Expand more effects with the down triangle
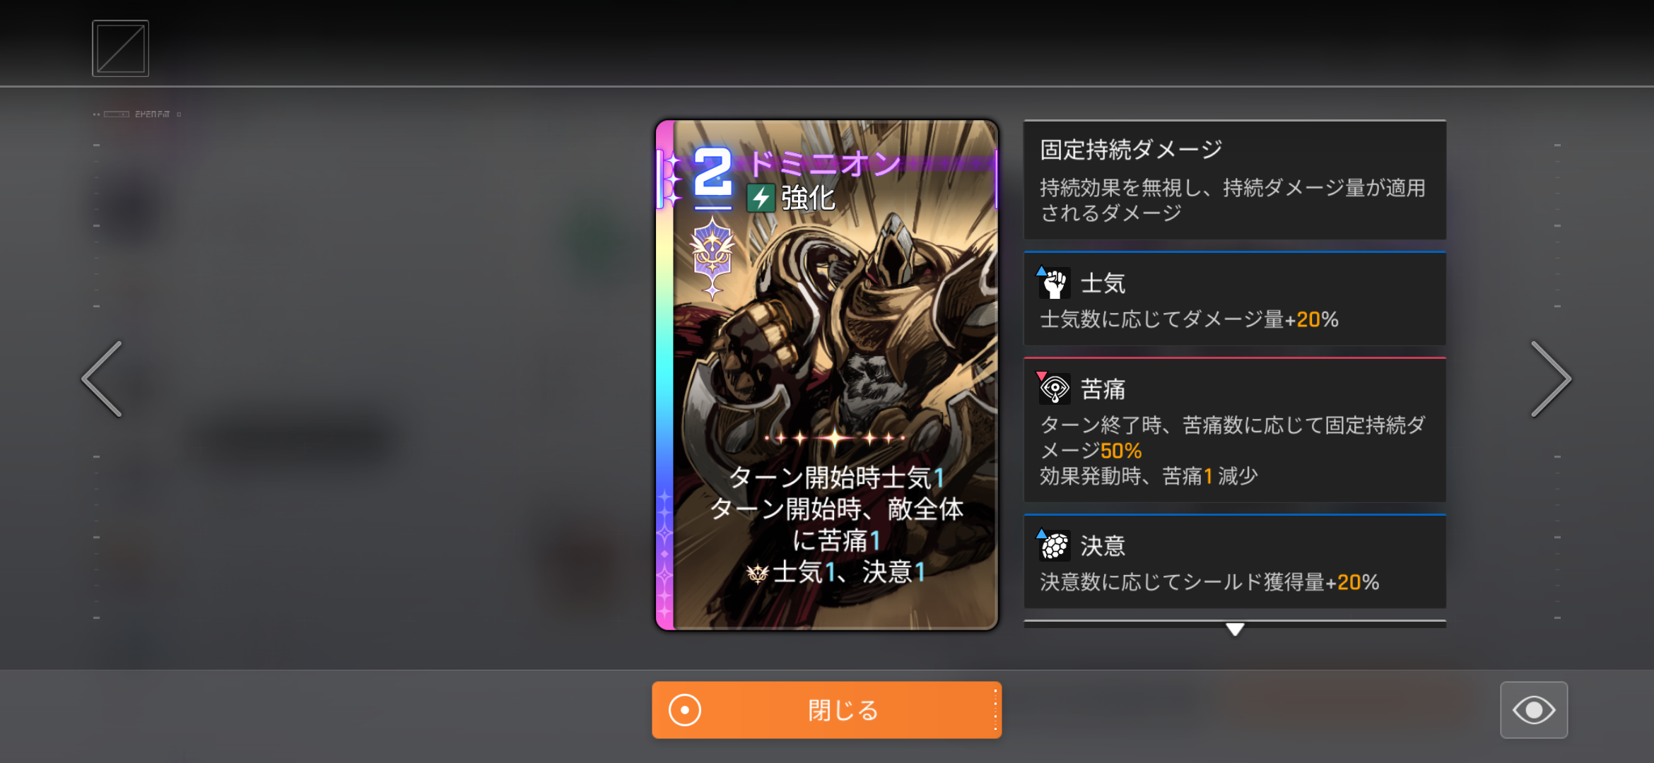The image size is (1654, 763). tap(1235, 629)
